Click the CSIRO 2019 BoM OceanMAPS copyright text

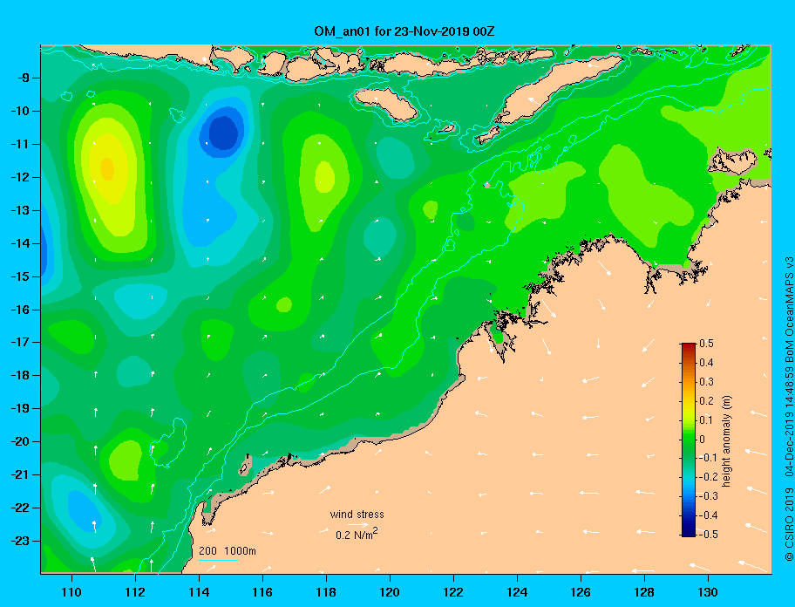pyautogui.click(x=789, y=409)
